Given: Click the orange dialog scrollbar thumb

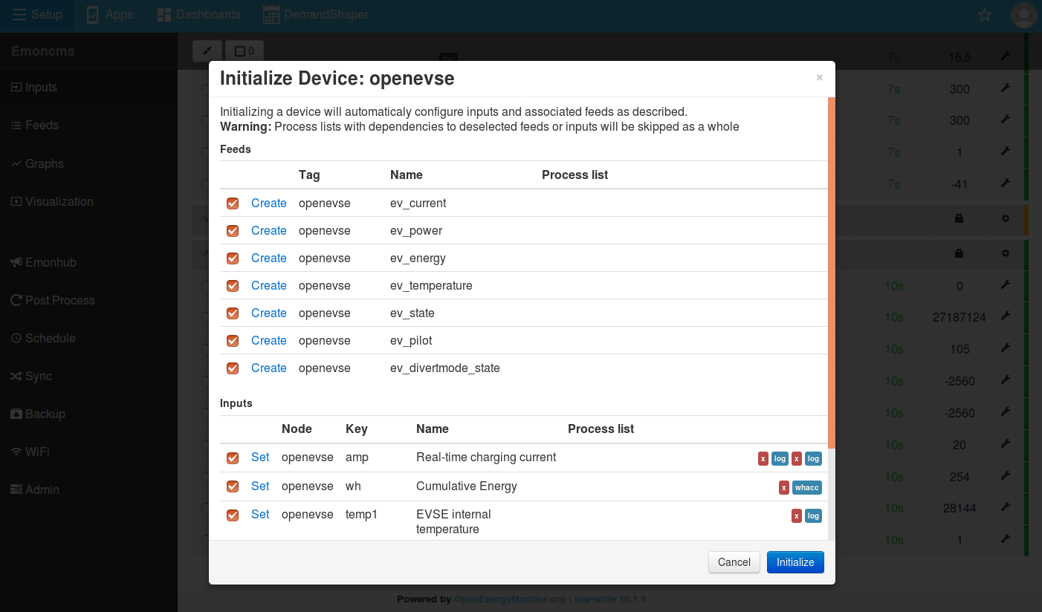Looking at the screenshot, I should click(x=832, y=273).
